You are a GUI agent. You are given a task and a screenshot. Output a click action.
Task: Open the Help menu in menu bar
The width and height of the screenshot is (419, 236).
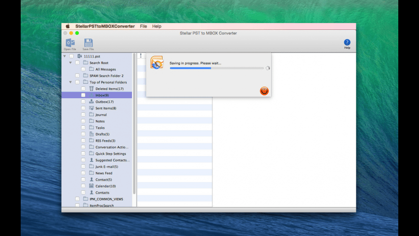pos(157,26)
